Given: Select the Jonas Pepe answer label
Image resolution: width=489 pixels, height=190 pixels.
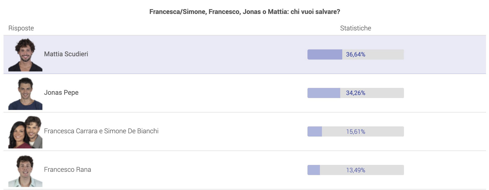Looking at the screenshot, I should click(x=61, y=92).
